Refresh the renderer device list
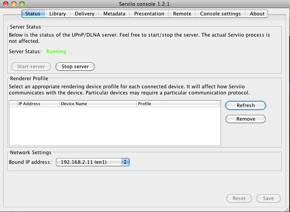The height and width of the screenshot is (212, 290). [246, 105]
